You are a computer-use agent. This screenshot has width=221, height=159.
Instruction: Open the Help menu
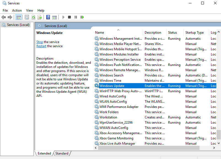point(41,10)
